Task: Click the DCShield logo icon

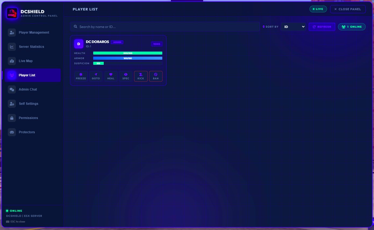Action: point(12,13)
